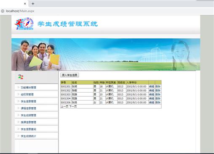
Task: Expand arrow next to 学生成绩管理
Action: [x=18, y=115]
